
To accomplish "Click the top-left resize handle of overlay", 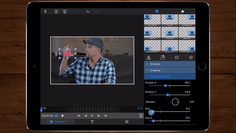I will pyautogui.click(x=60, y=49).
